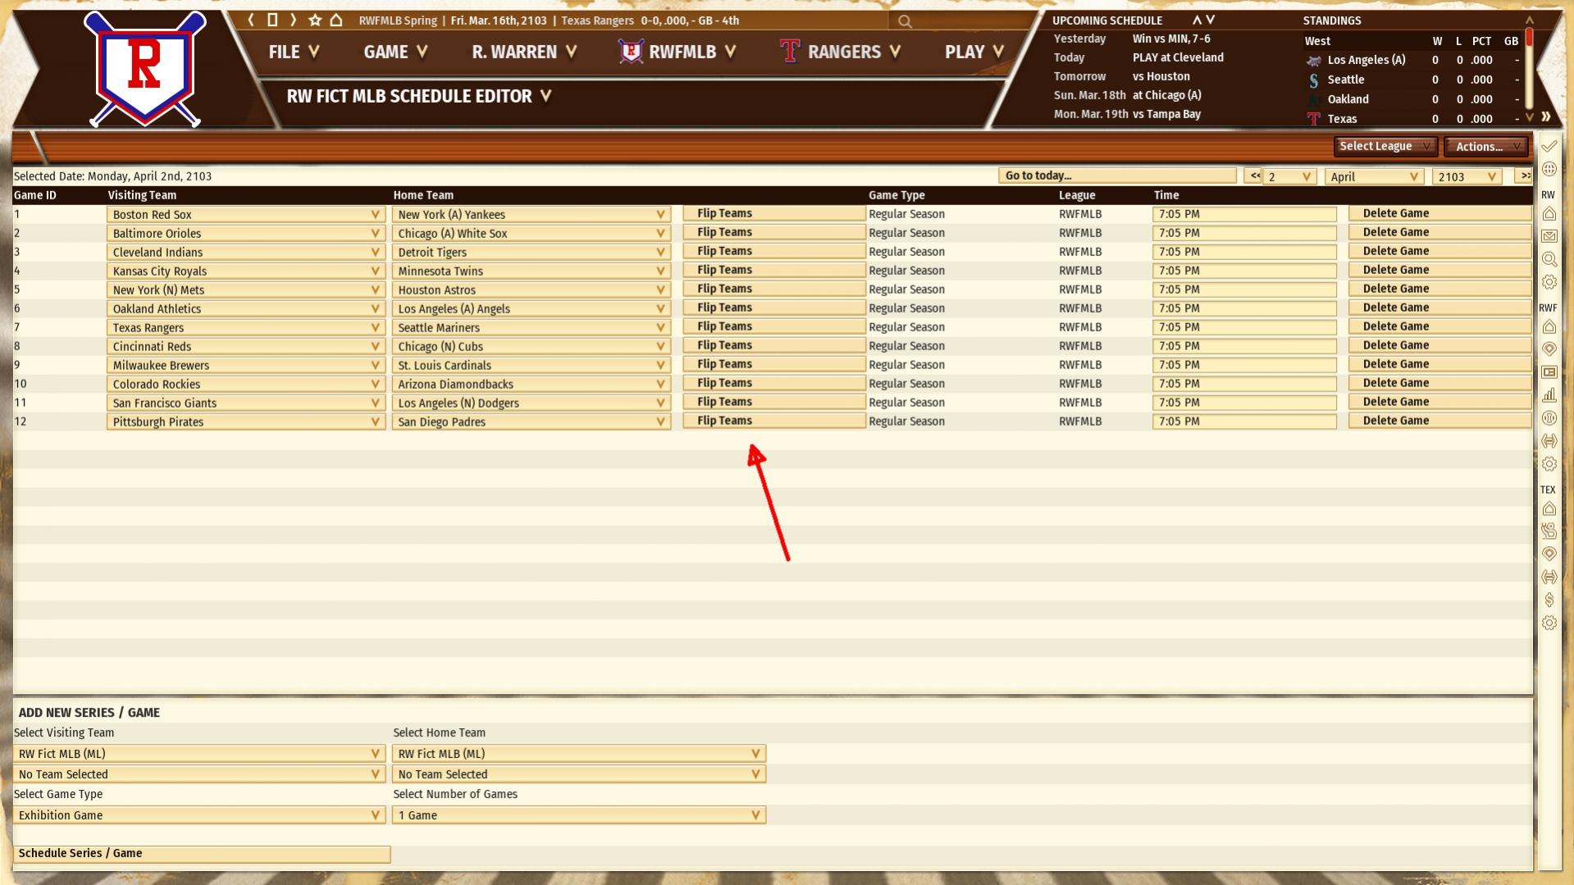Viewport: 1574px width, 885px height.
Task: Click "PLAY at Cleveland" in today's schedule
Action: (x=1178, y=57)
